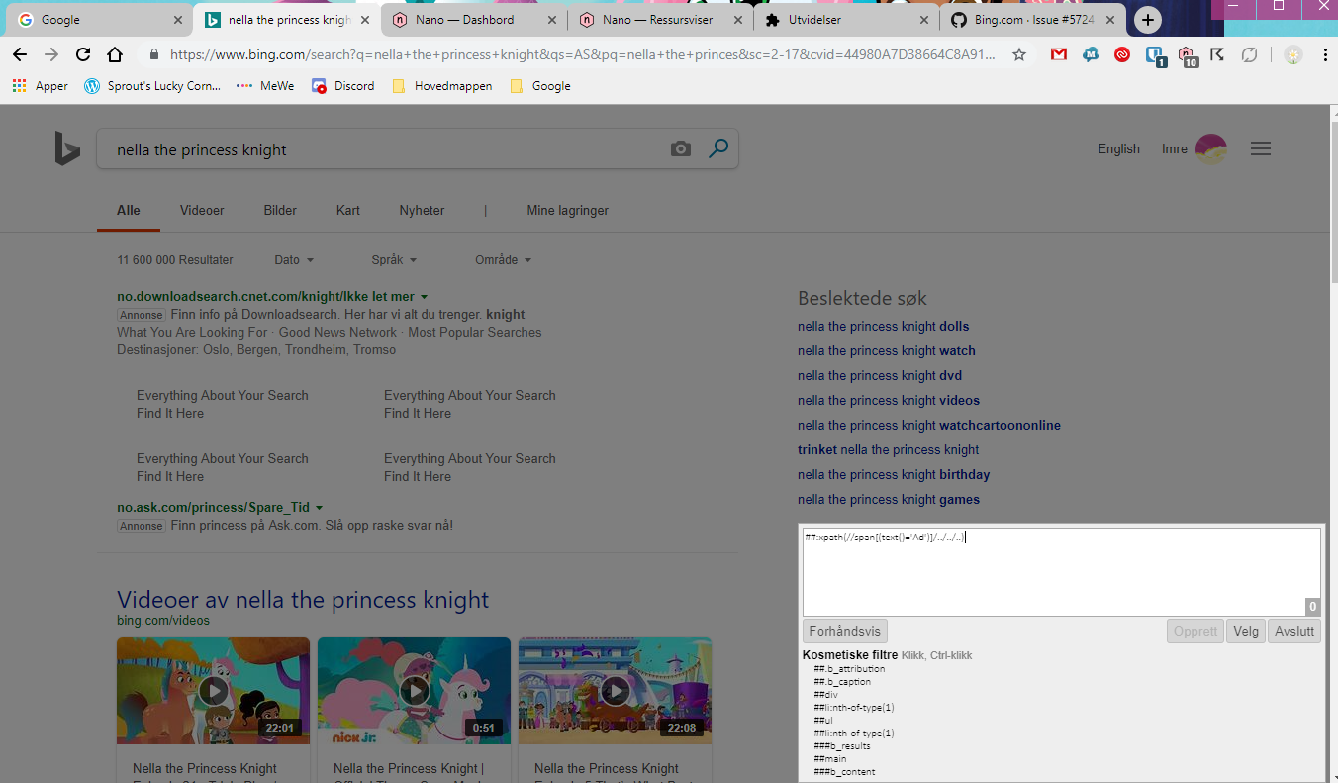Click the browser address bar
Screen dimensions: 1338x783
click(x=584, y=55)
